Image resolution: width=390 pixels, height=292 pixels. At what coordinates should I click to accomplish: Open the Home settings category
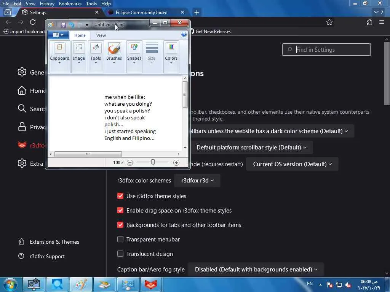click(x=31, y=90)
